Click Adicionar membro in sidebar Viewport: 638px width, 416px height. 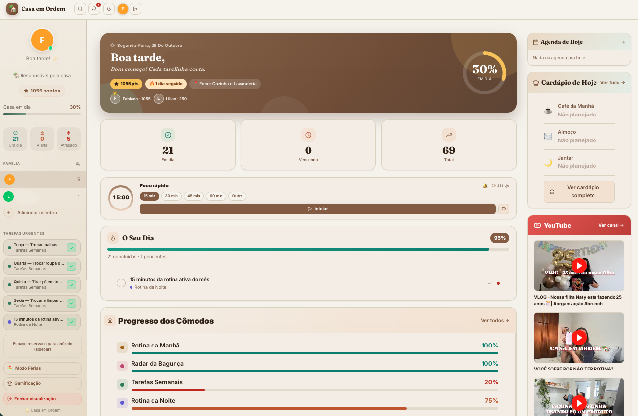click(37, 213)
